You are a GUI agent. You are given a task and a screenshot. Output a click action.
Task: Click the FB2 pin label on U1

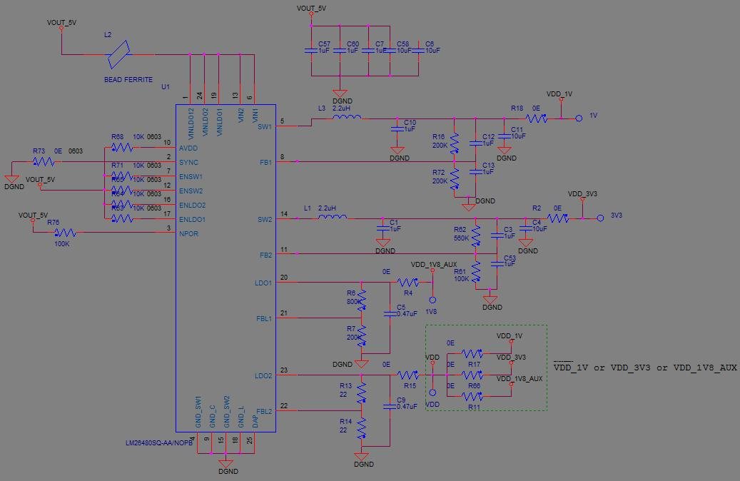coord(266,255)
